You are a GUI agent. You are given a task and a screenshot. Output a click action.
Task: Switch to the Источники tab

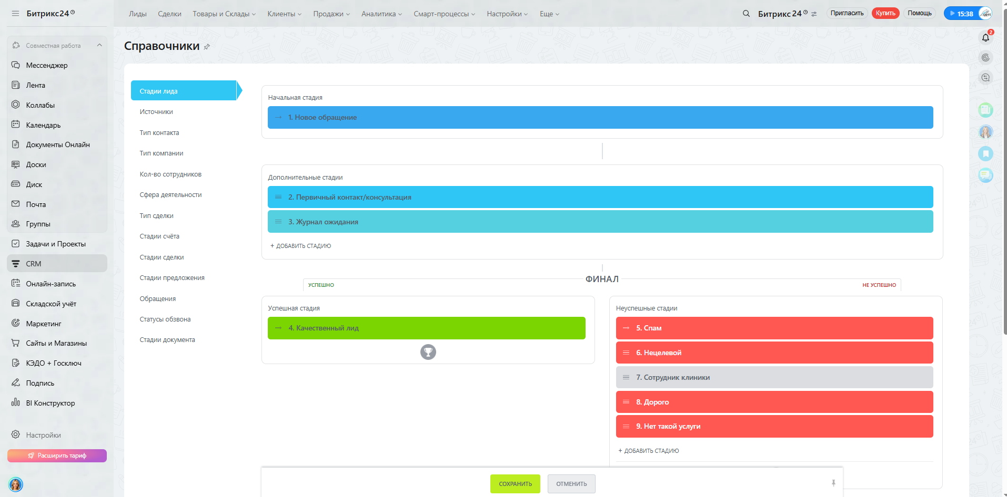[x=156, y=112]
